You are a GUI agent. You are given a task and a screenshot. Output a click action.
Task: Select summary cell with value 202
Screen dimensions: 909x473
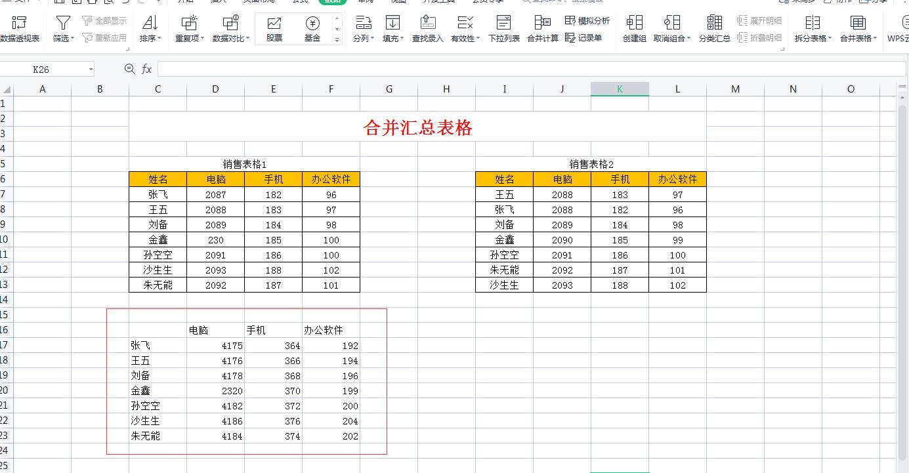[x=331, y=436]
